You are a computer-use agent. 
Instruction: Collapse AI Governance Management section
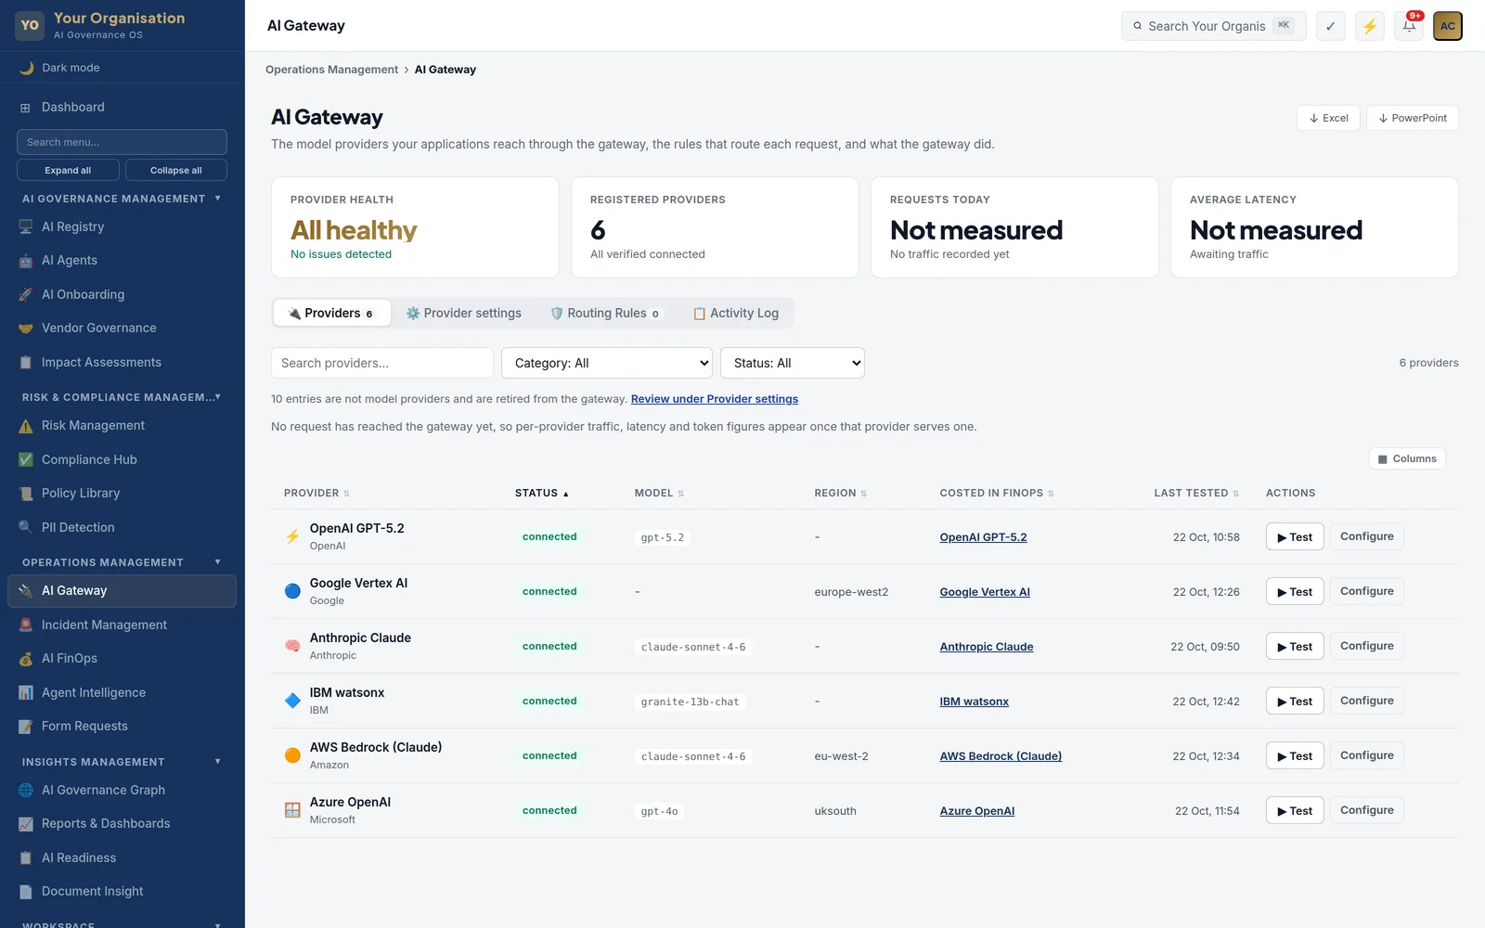click(123, 199)
